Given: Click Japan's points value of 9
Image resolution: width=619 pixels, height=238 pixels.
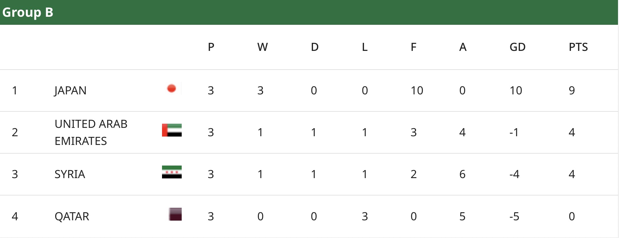Looking at the screenshot, I should (572, 90).
